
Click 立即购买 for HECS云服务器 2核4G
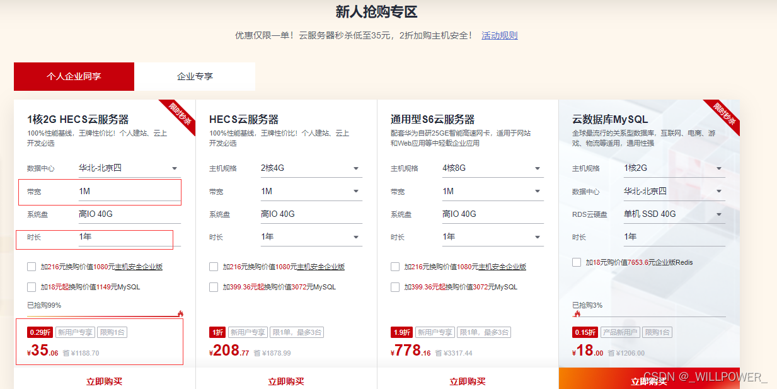[x=286, y=381]
